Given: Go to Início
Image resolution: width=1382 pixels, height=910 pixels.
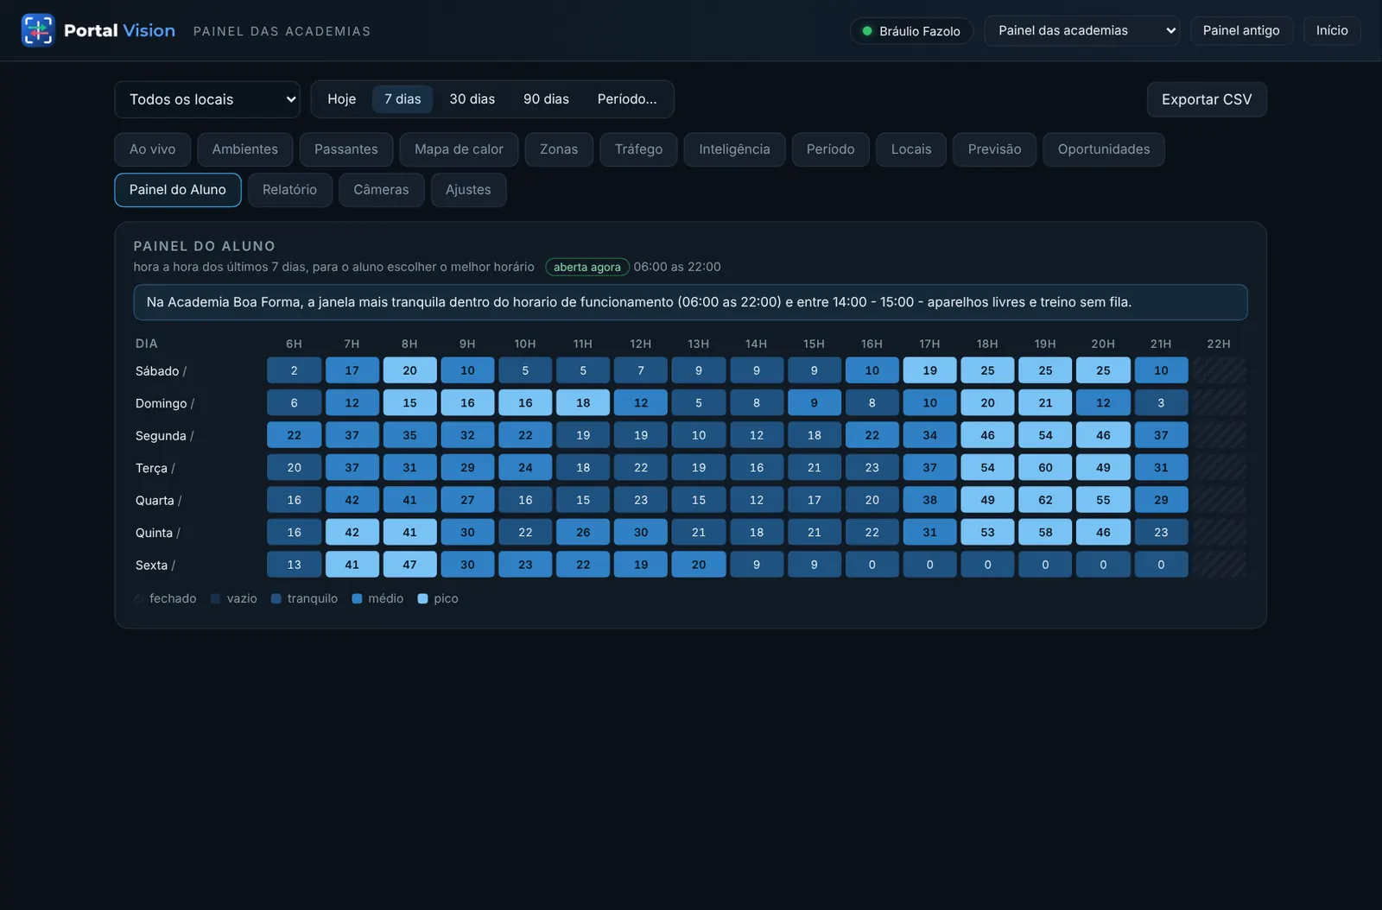Looking at the screenshot, I should 1332,30.
